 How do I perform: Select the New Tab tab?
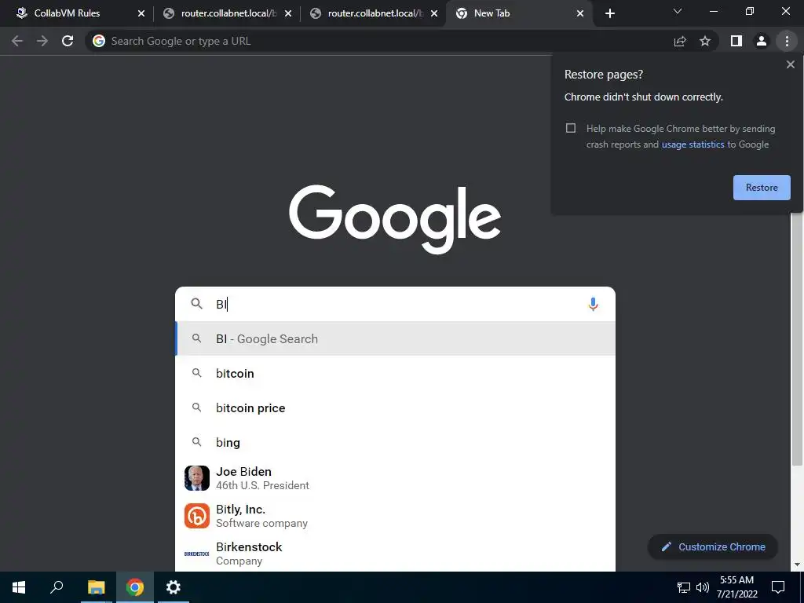(x=520, y=13)
